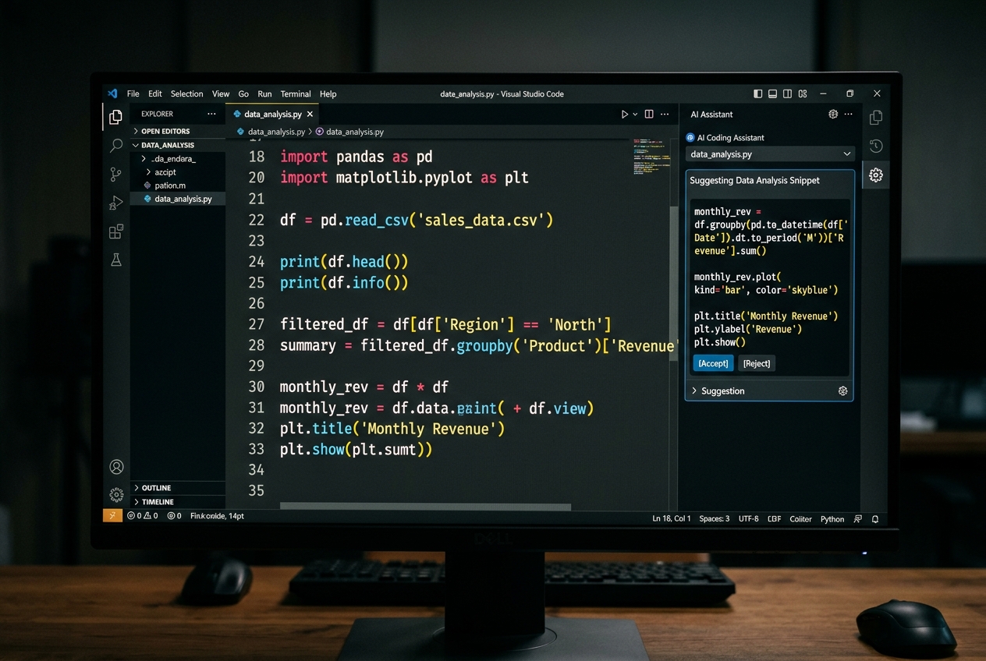Click Python language mode in status bar

click(832, 518)
